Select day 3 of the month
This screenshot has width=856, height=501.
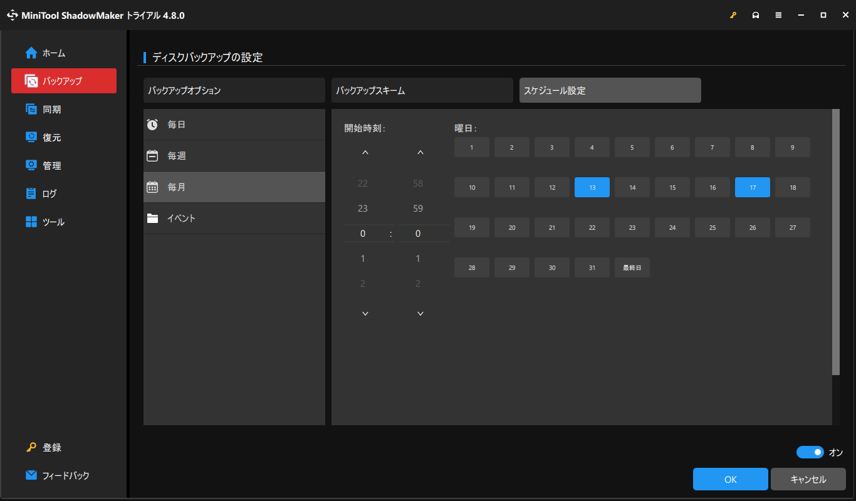pos(552,147)
